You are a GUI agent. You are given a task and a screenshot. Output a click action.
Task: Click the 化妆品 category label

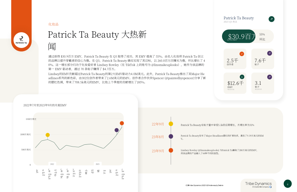[53, 24]
